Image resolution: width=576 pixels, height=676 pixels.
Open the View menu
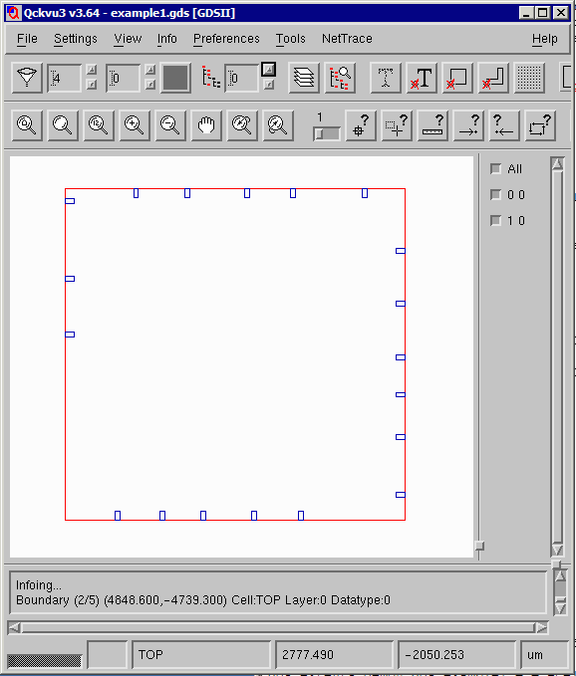coord(128,39)
